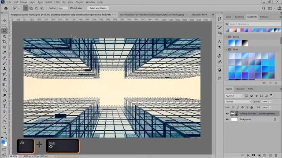The image size is (282, 158).
Task: Open the blend mode Normal dropdown
Action: click(238, 101)
